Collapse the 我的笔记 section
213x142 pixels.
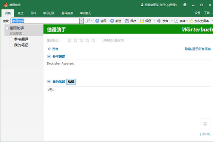(49, 82)
